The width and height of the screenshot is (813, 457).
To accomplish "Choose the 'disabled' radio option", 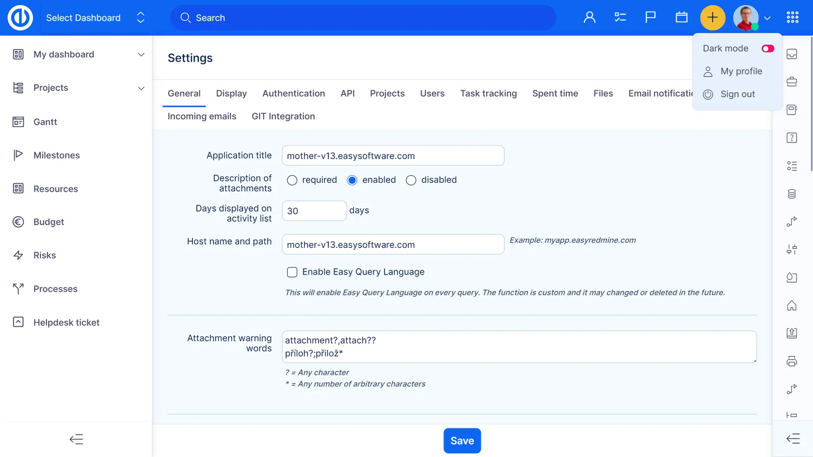I will tap(411, 180).
